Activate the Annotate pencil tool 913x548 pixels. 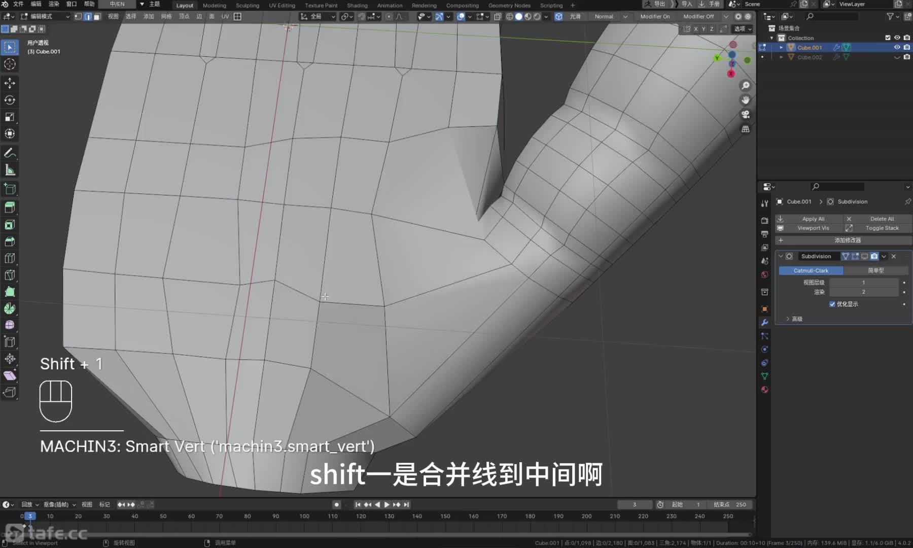10,153
